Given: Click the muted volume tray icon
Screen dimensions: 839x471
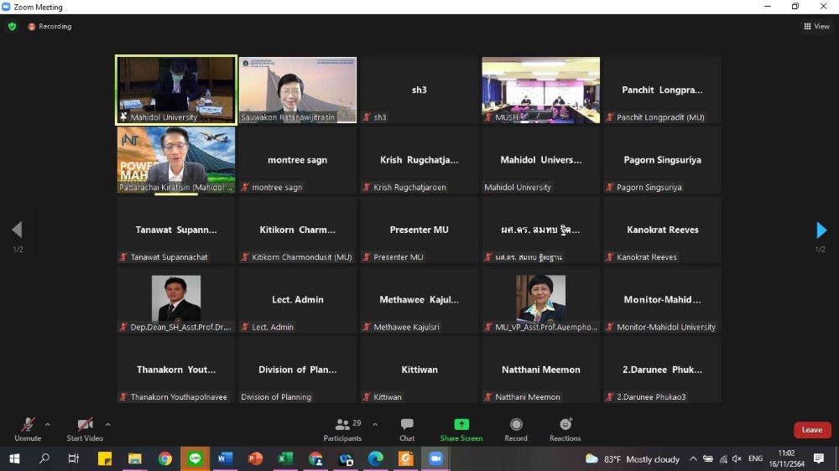Looking at the screenshot, I should tap(737, 458).
